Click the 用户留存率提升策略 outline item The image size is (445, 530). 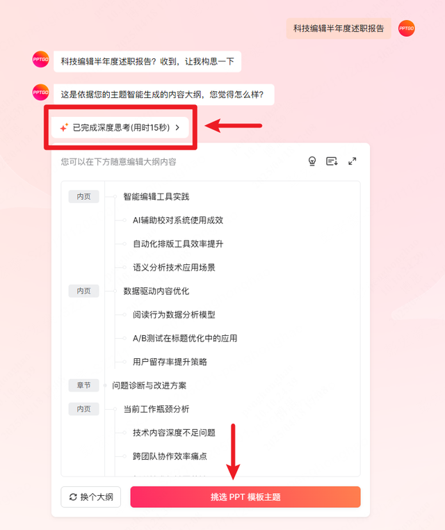(170, 362)
